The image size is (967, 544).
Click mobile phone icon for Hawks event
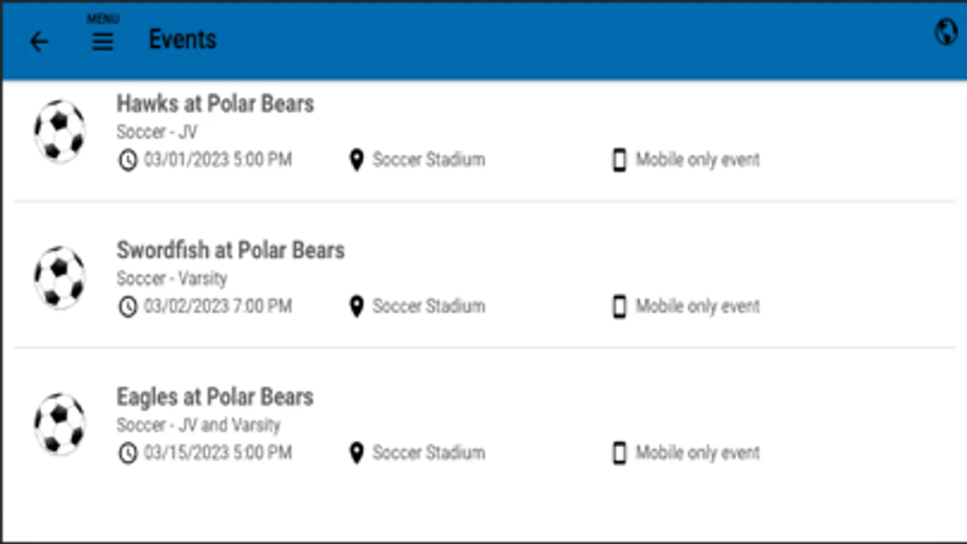(x=619, y=160)
